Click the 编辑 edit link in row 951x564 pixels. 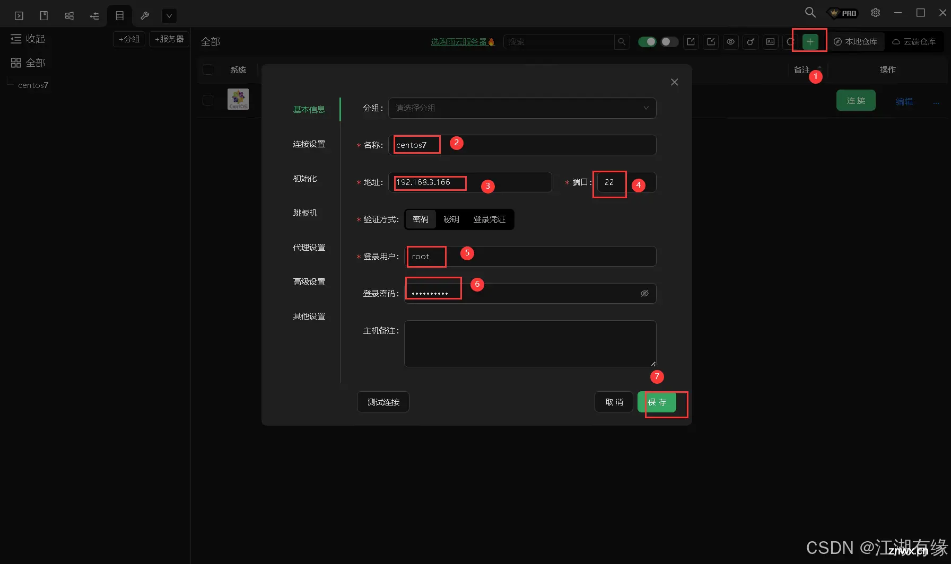(x=904, y=101)
